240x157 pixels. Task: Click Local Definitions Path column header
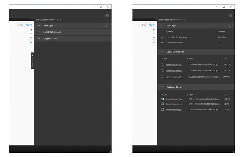pos(191,58)
